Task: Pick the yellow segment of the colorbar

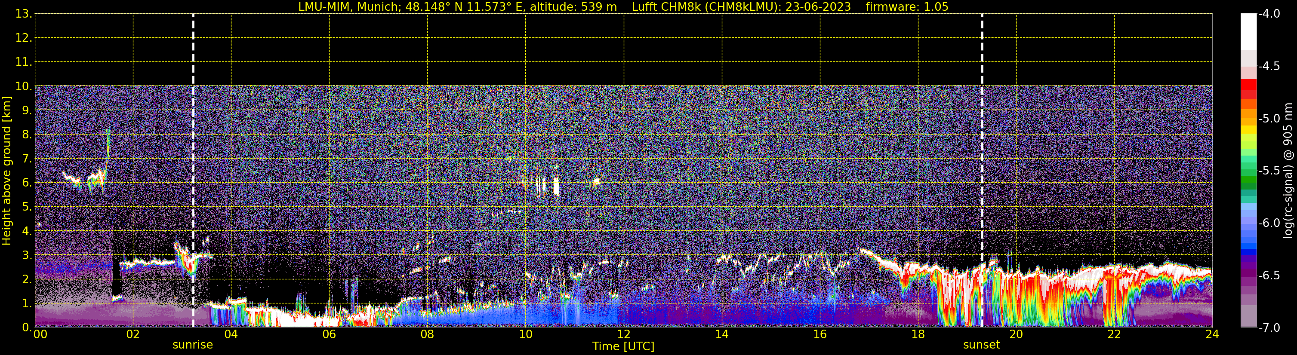Action: click(1249, 130)
